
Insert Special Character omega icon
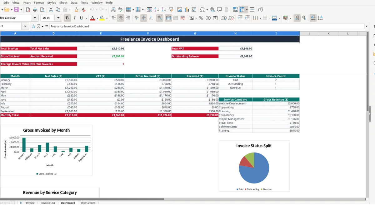point(202,10)
